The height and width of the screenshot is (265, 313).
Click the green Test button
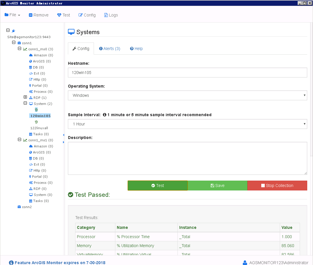click(158, 186)
